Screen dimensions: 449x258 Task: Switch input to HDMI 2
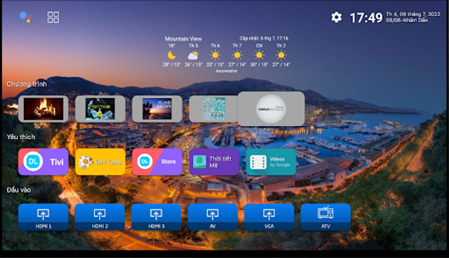pos(100,217)
